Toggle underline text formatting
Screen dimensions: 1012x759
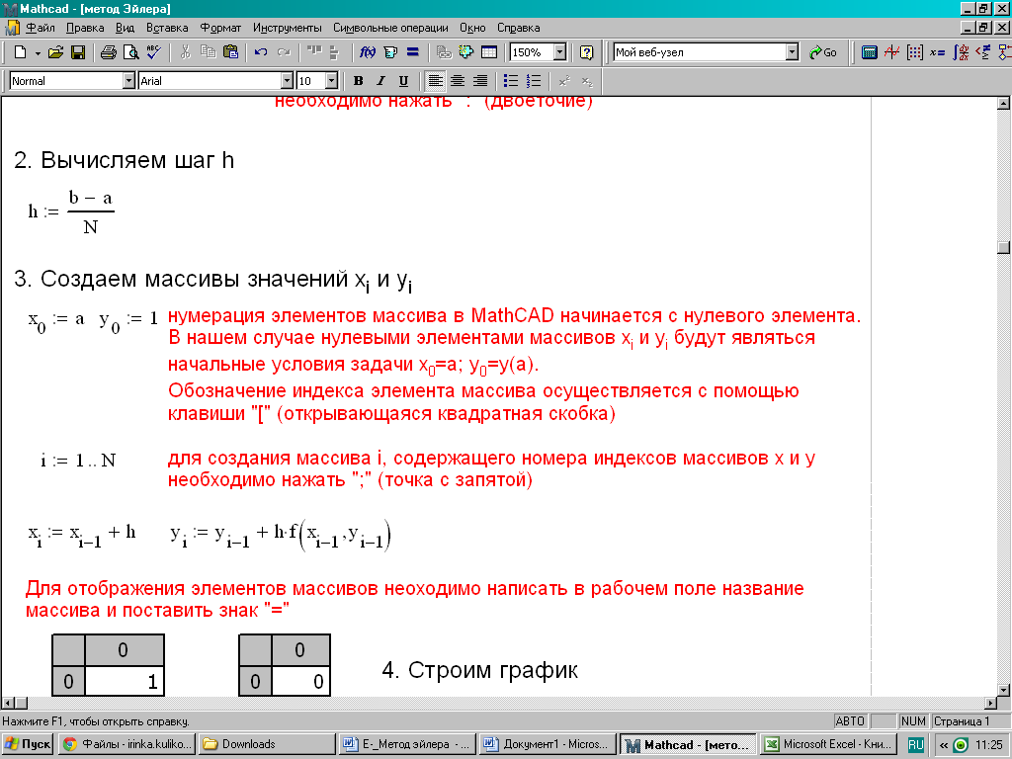(403, 81)
